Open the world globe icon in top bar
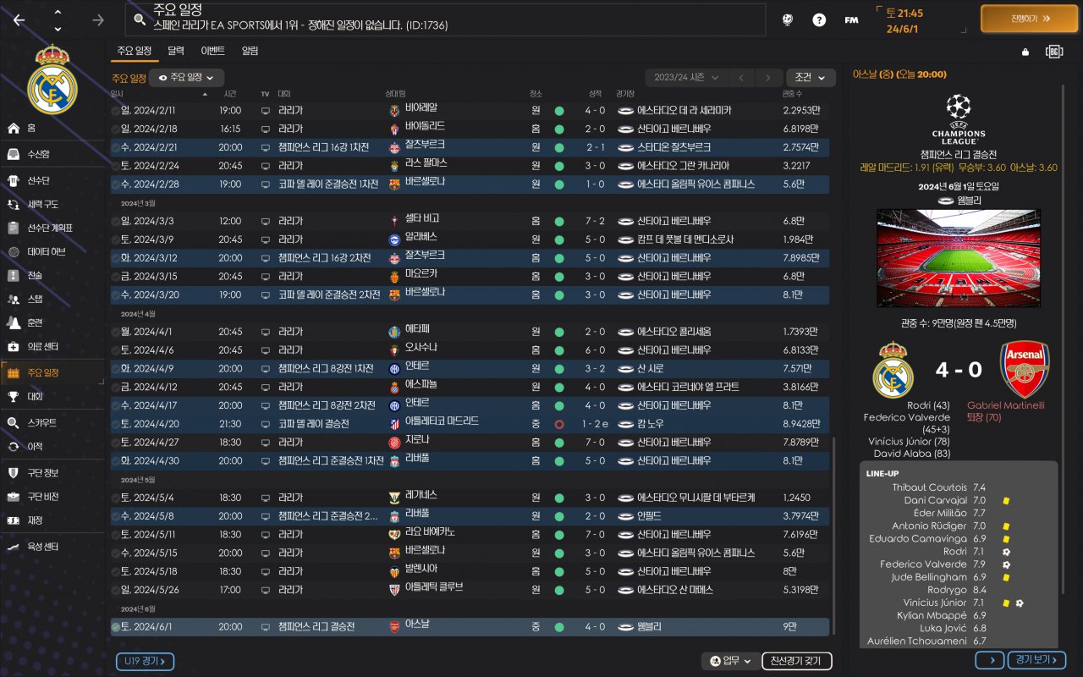This screenshot has width=1083, height=677. click(787, 19)
